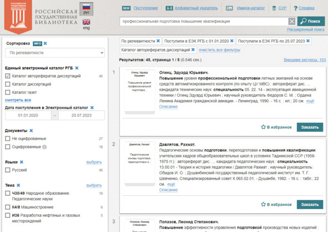Screen dimensions: 328x232
Task: Open Огинц Эдуард Юрьевич cover thumbnail
Action: point(139,92)
